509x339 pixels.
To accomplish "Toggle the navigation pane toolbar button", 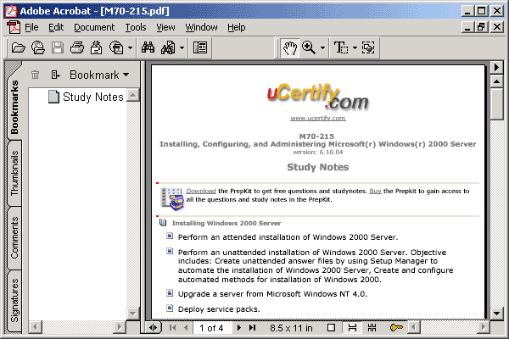I will tap(200, 48).
